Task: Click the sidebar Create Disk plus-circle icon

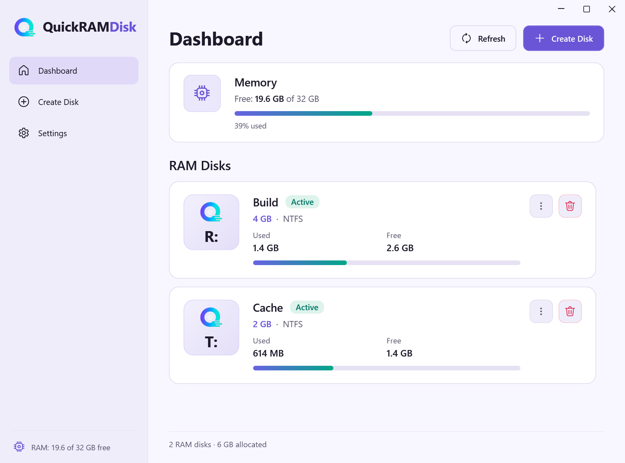Action: point(24,102)
